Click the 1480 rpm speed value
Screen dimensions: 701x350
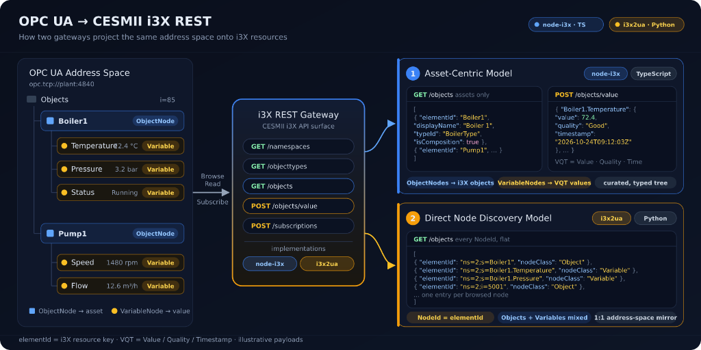pos(122,262)
